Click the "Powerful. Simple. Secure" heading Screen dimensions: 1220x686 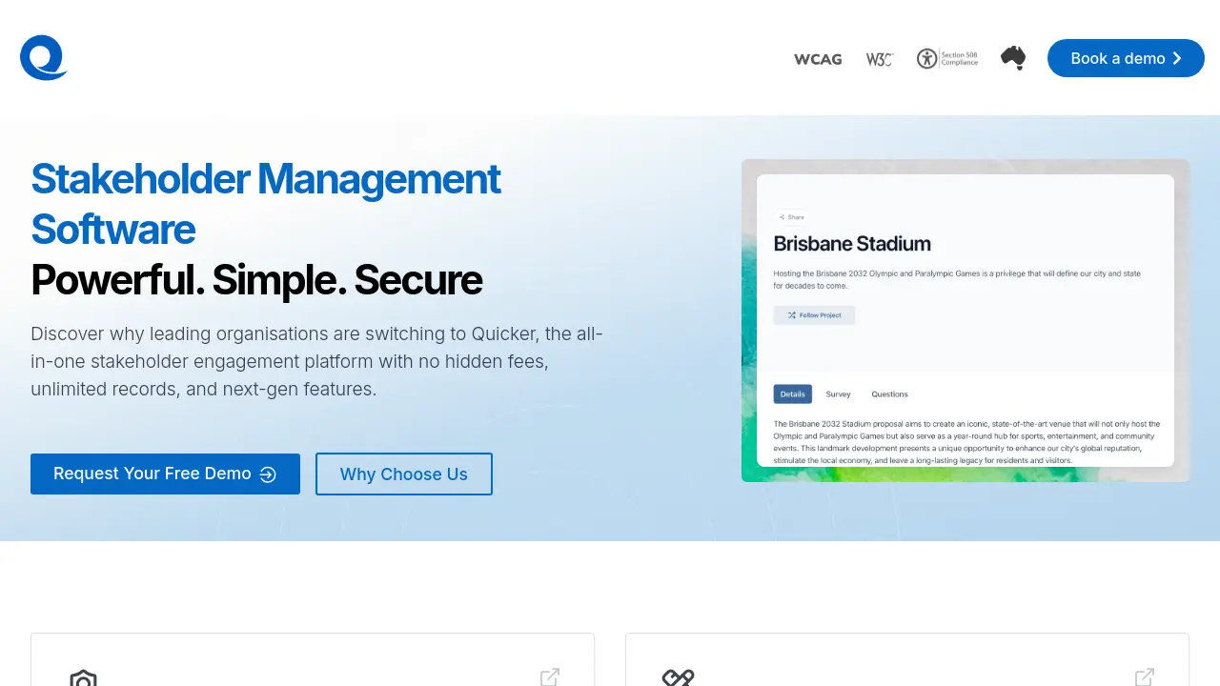pyautogui.click(x=256, y=280)
